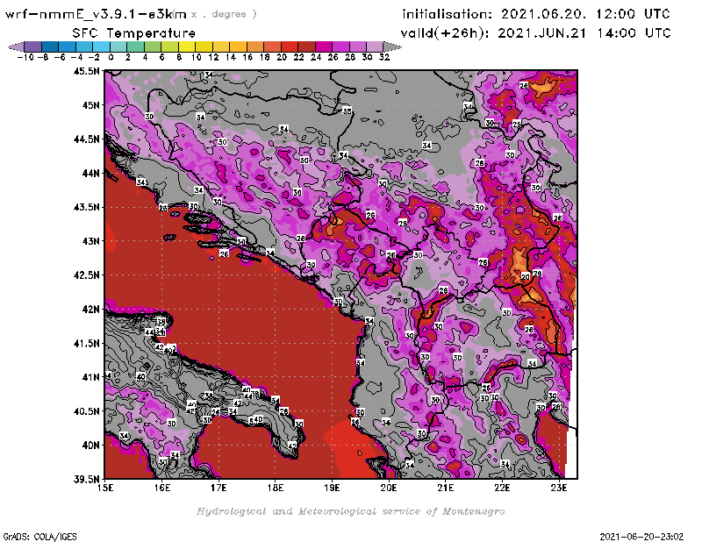The image size is (702, 542).
Task: Click the purple -10 to -8 legend swatch
Action: pos(33,46)
